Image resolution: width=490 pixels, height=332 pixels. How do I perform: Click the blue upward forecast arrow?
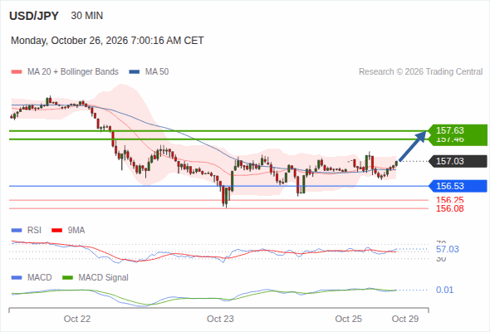tap(413, 146)
